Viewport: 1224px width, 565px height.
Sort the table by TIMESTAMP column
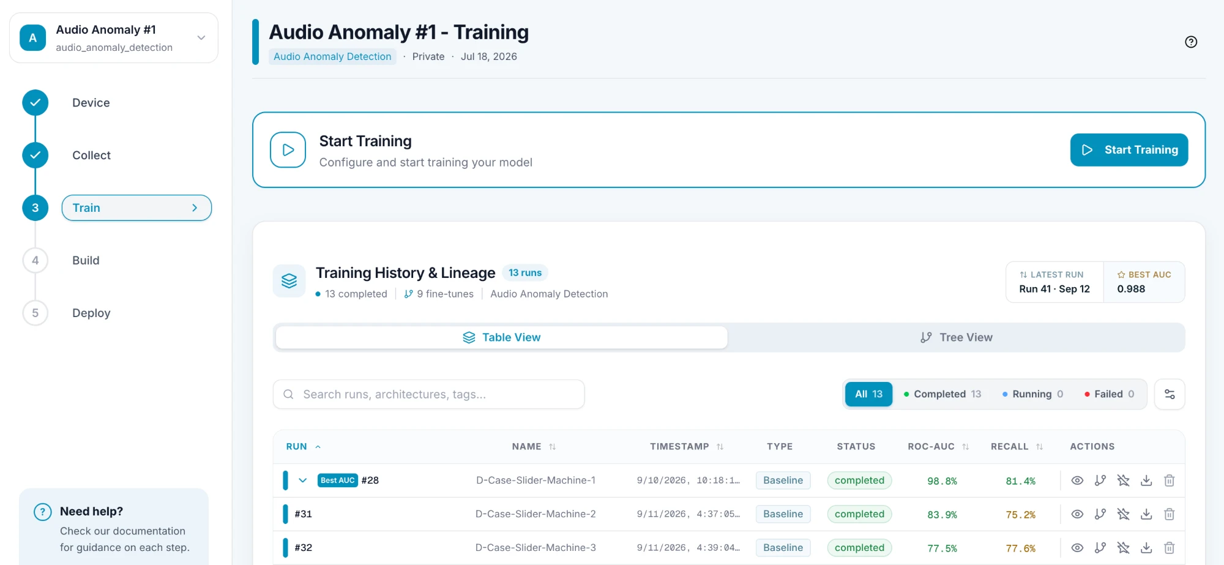point(687,447)
